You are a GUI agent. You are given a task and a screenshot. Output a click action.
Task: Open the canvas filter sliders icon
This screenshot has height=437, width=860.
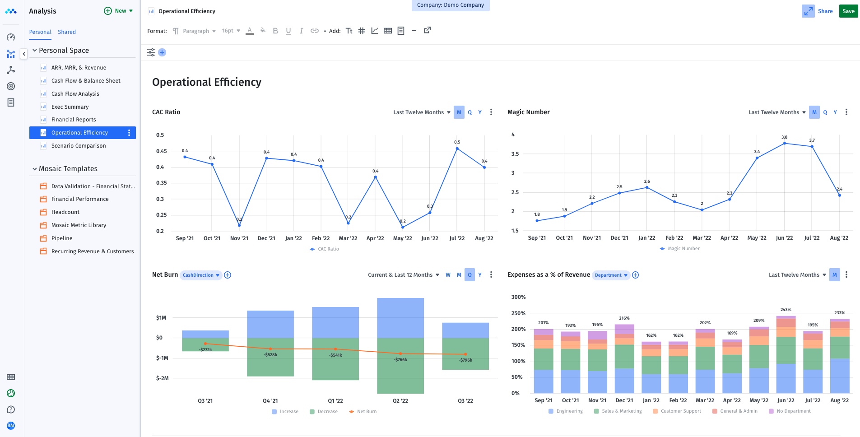151,52
